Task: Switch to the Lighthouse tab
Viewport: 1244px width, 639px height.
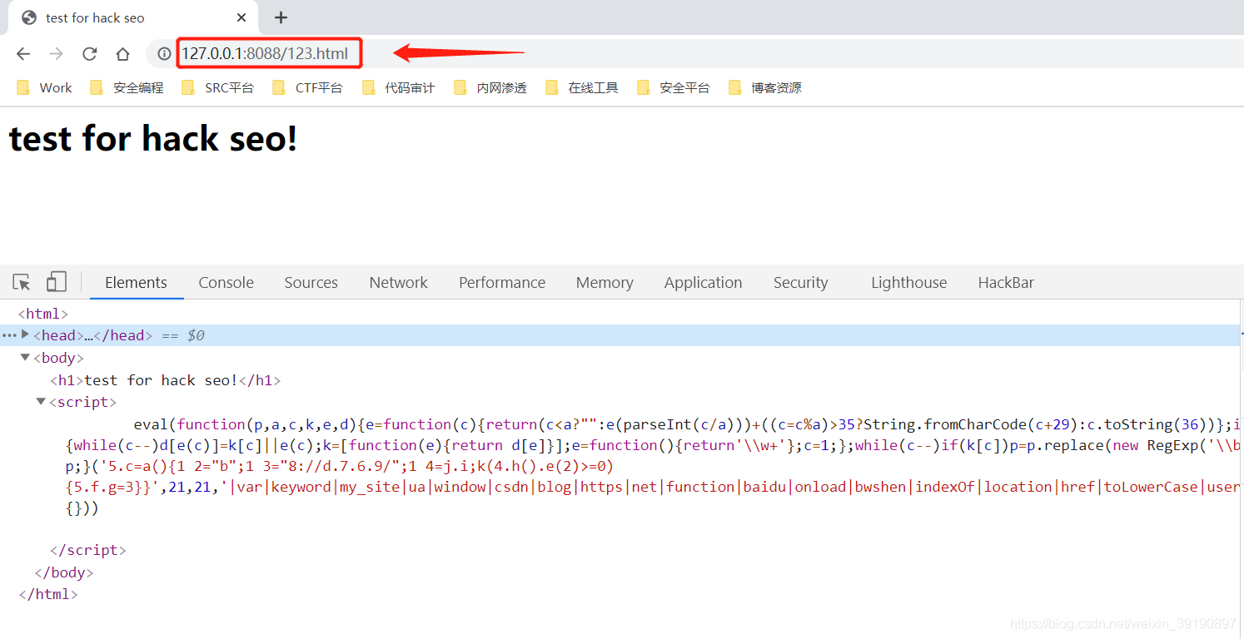Action: coord(908,283)
